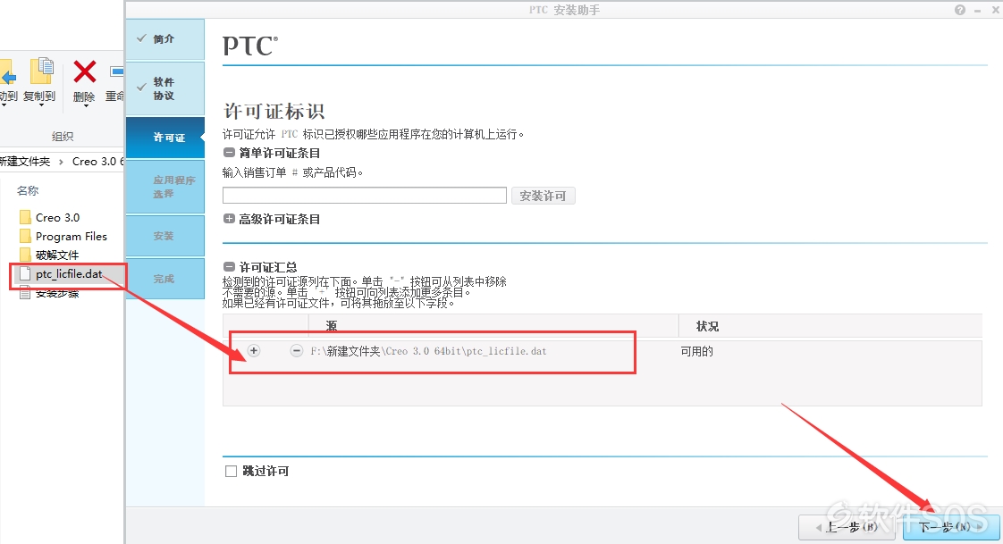This screenshot has height=544, width=1003.
Task: Select the 安装步骤 text file icon
Action: pos(25,293)
